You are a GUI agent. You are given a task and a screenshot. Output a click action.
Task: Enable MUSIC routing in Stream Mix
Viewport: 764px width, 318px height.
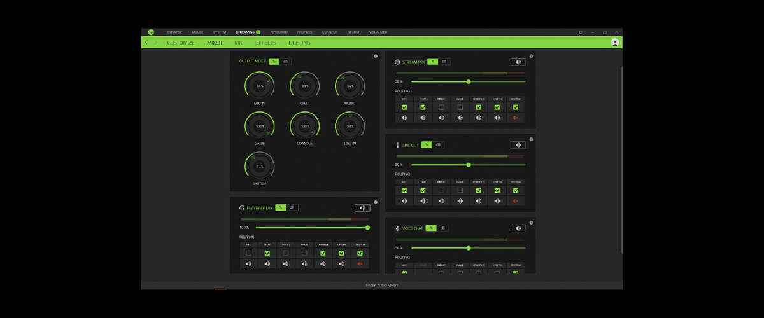point(441,107)
